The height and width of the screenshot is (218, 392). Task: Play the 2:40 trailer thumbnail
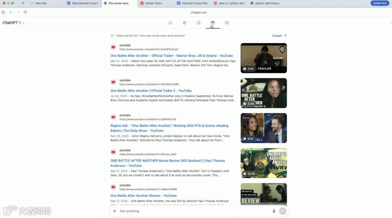click(x=264, y=58)
